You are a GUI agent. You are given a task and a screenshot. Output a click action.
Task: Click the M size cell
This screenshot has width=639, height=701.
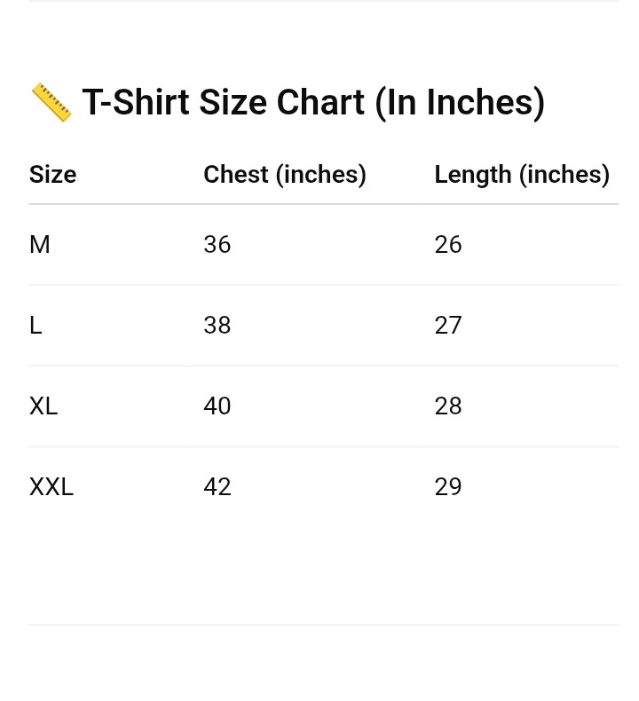pyautogui.click(x=40, y=245)
